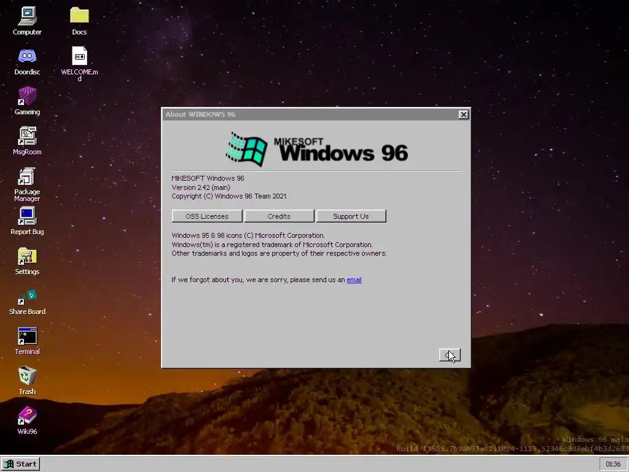The width and height of the screenshot is (629, 472).
Task: Click 'Copyright (C) Windows 96 Team 2021.' text
Action: 230,196
